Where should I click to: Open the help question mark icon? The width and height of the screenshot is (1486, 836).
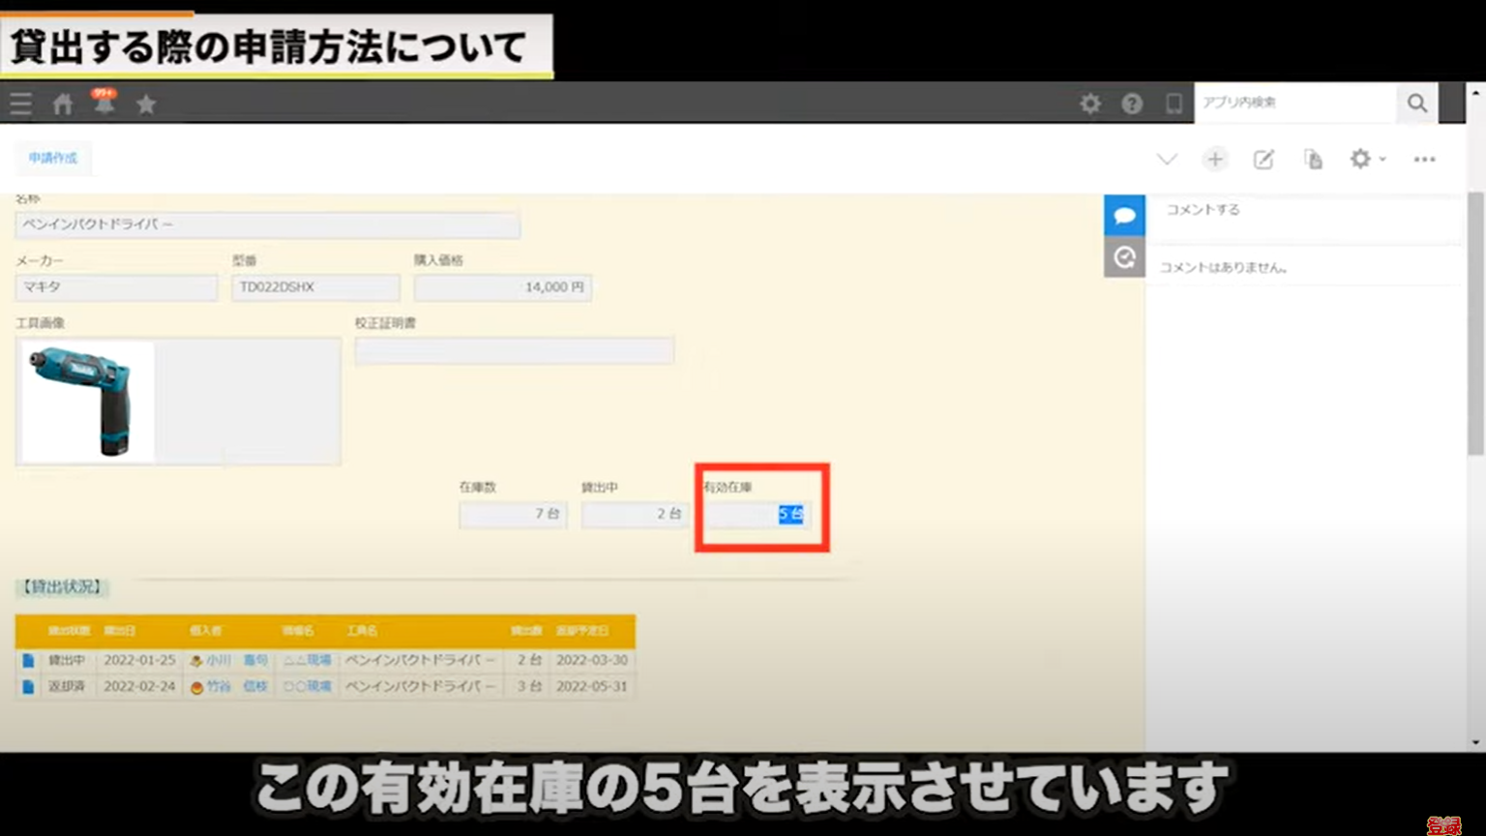1132,104
